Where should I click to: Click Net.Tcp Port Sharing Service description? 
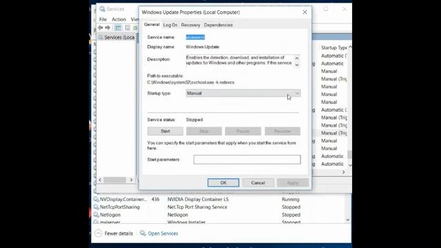[197, 207]
